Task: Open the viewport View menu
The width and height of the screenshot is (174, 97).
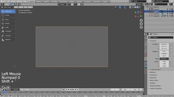Action: [16, 7]
